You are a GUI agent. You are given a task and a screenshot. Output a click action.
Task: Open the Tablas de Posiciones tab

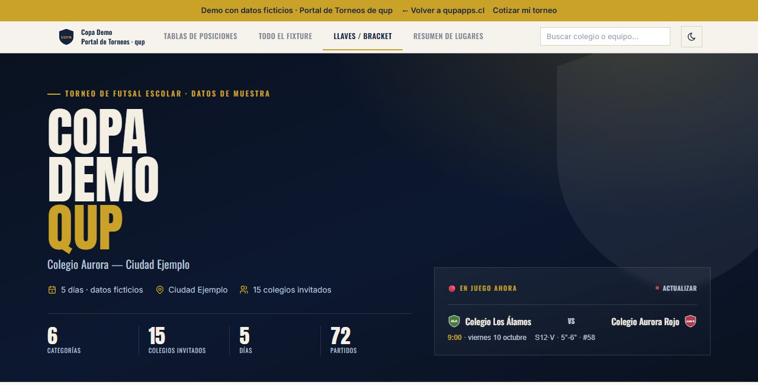[200, 37]
